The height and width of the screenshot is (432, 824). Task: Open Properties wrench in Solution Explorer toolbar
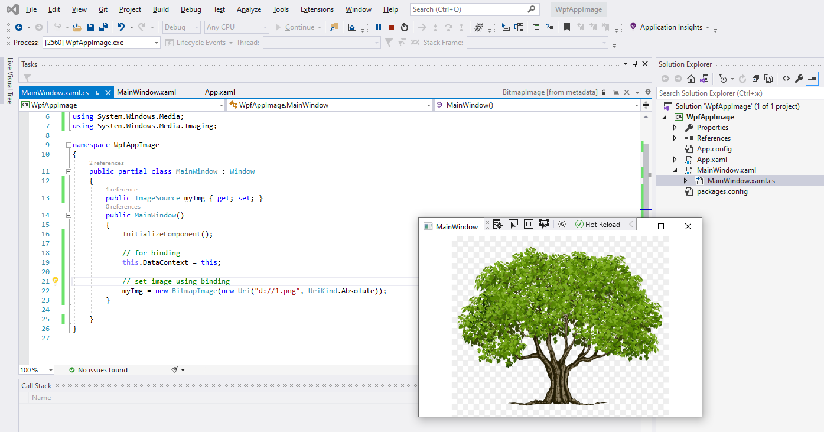tap(799, 79)
